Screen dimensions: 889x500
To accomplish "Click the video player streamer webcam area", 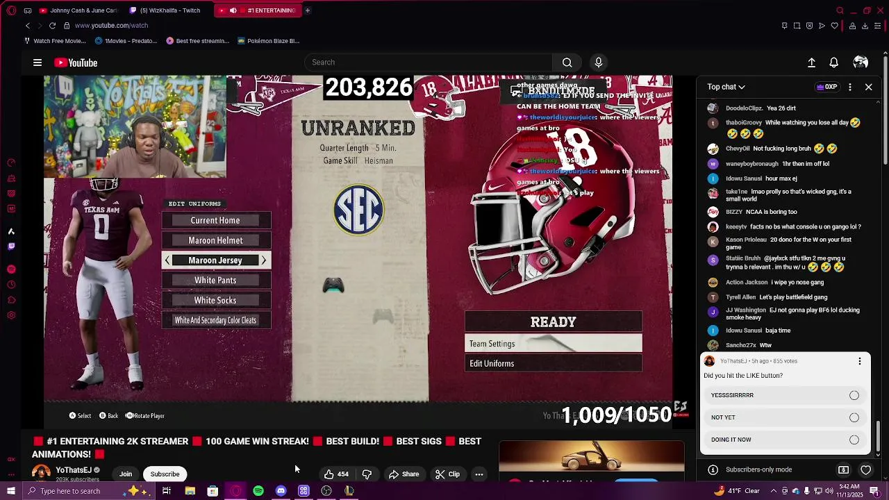I will point(135,126).
